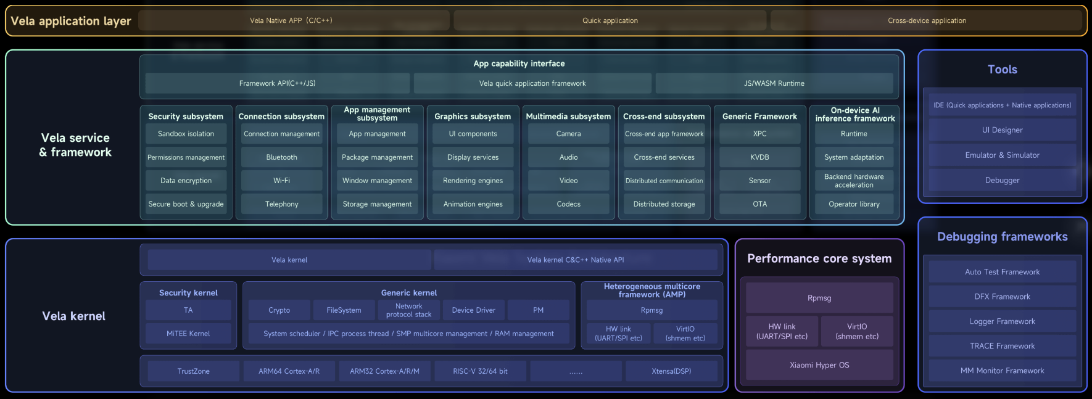Click the MiTEE Kernel box

(188, 334)
